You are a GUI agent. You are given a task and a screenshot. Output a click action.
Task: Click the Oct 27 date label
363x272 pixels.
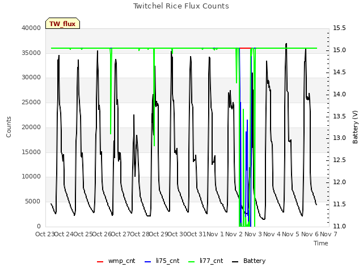tap(121, 234)
